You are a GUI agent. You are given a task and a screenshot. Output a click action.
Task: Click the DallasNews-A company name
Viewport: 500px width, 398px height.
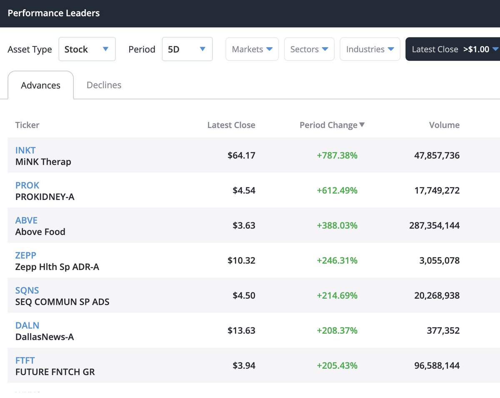point(45,337)
